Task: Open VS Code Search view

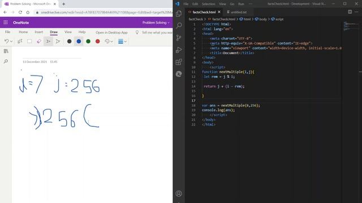Action: pos(179,25)
